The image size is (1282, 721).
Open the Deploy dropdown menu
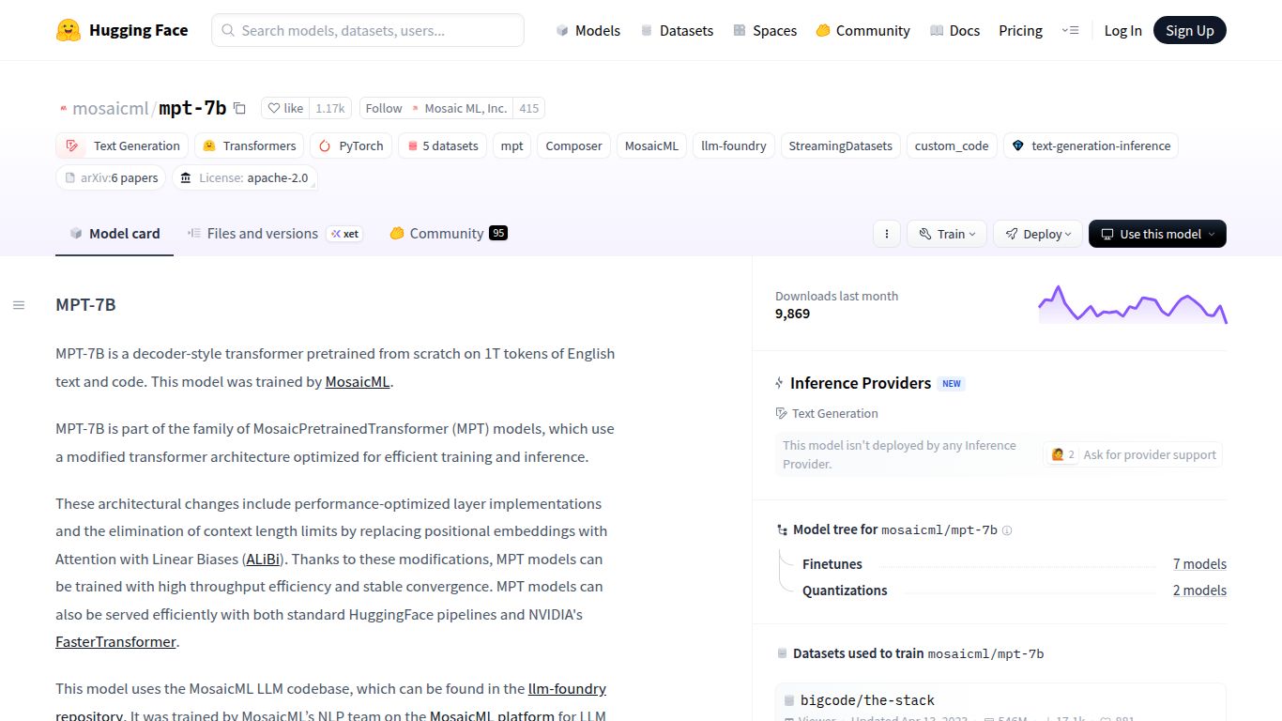[1038, 234]
